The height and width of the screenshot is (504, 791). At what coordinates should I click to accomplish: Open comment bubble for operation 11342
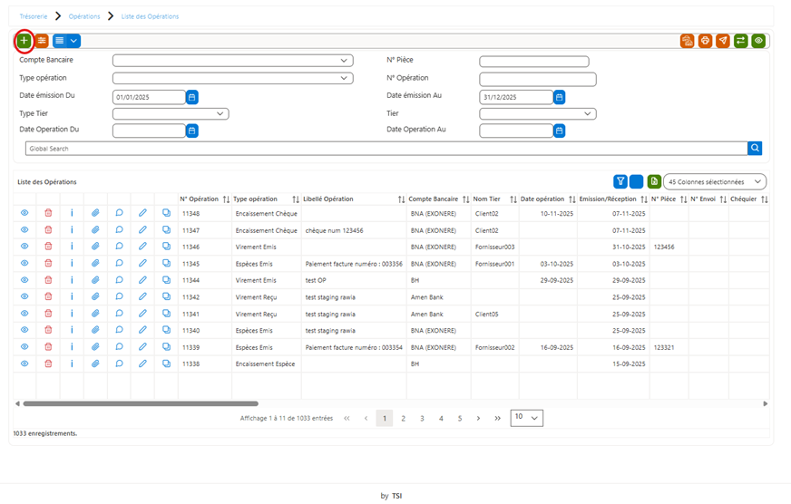pyautogui.click(x=119, y=296)
